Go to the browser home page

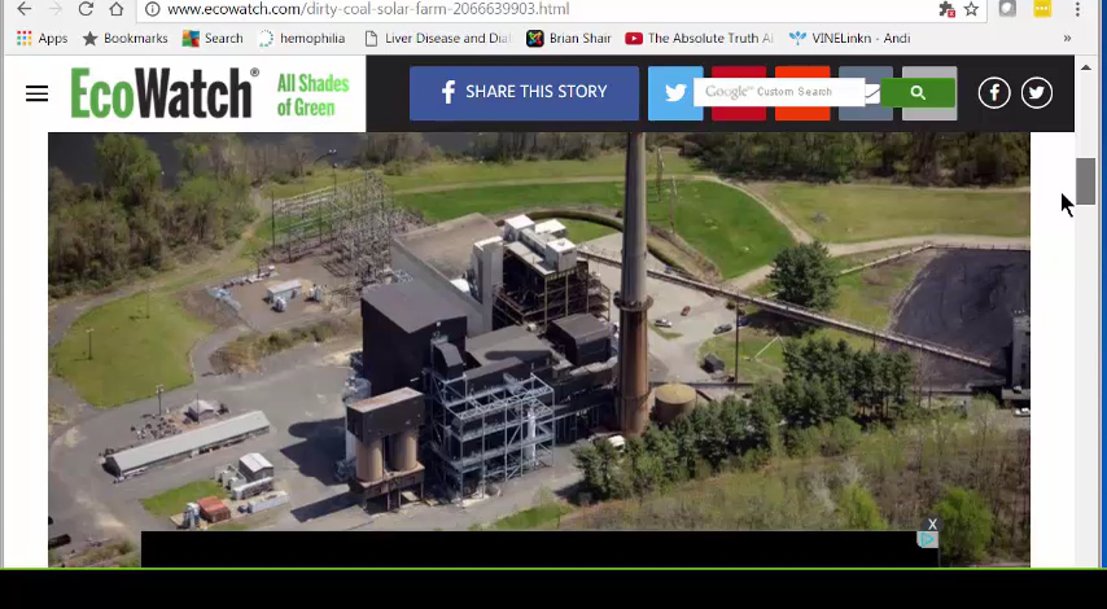coord(116,9)
